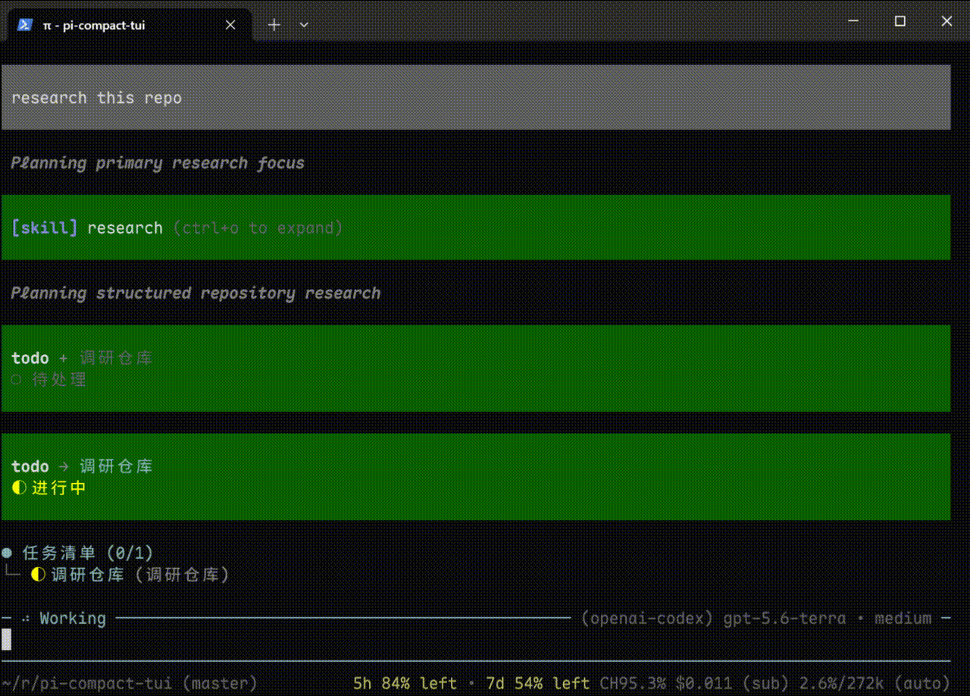Close the pi-compact-tui tab
970x696 pixels.
click(x=230, y=25)
